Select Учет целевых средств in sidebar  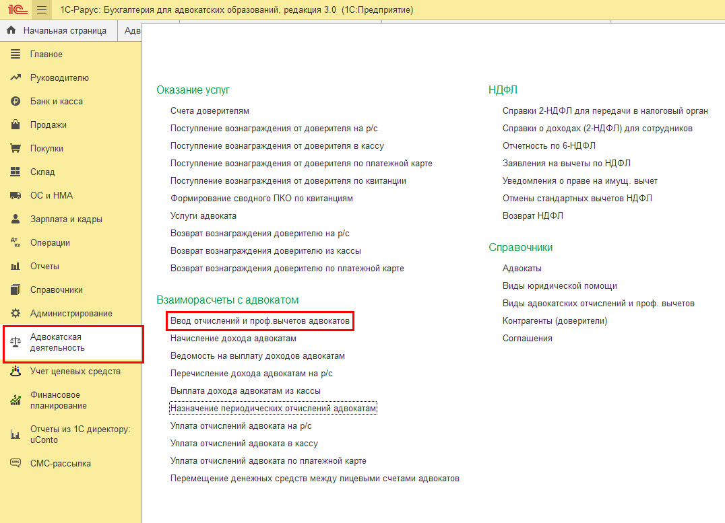[x=75, y=371]
